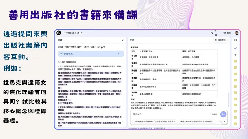The image size is (248, 139).
Task: Click suggestion 達爾文雀的喙形差異如何說明自然選擇？
Action: [x=197, y=122]
